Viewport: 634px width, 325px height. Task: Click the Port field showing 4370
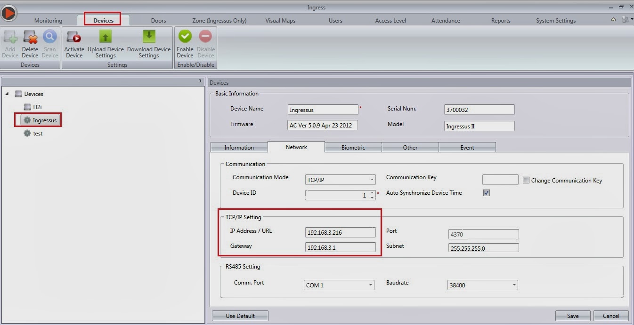pyautogui.click(x=484, y=234)
